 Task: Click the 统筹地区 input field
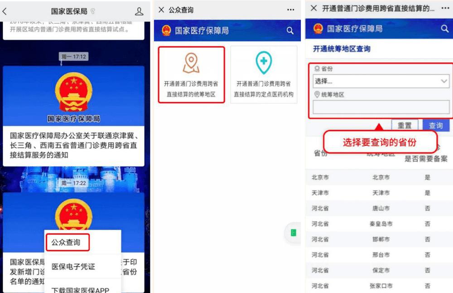click(381, 107)
